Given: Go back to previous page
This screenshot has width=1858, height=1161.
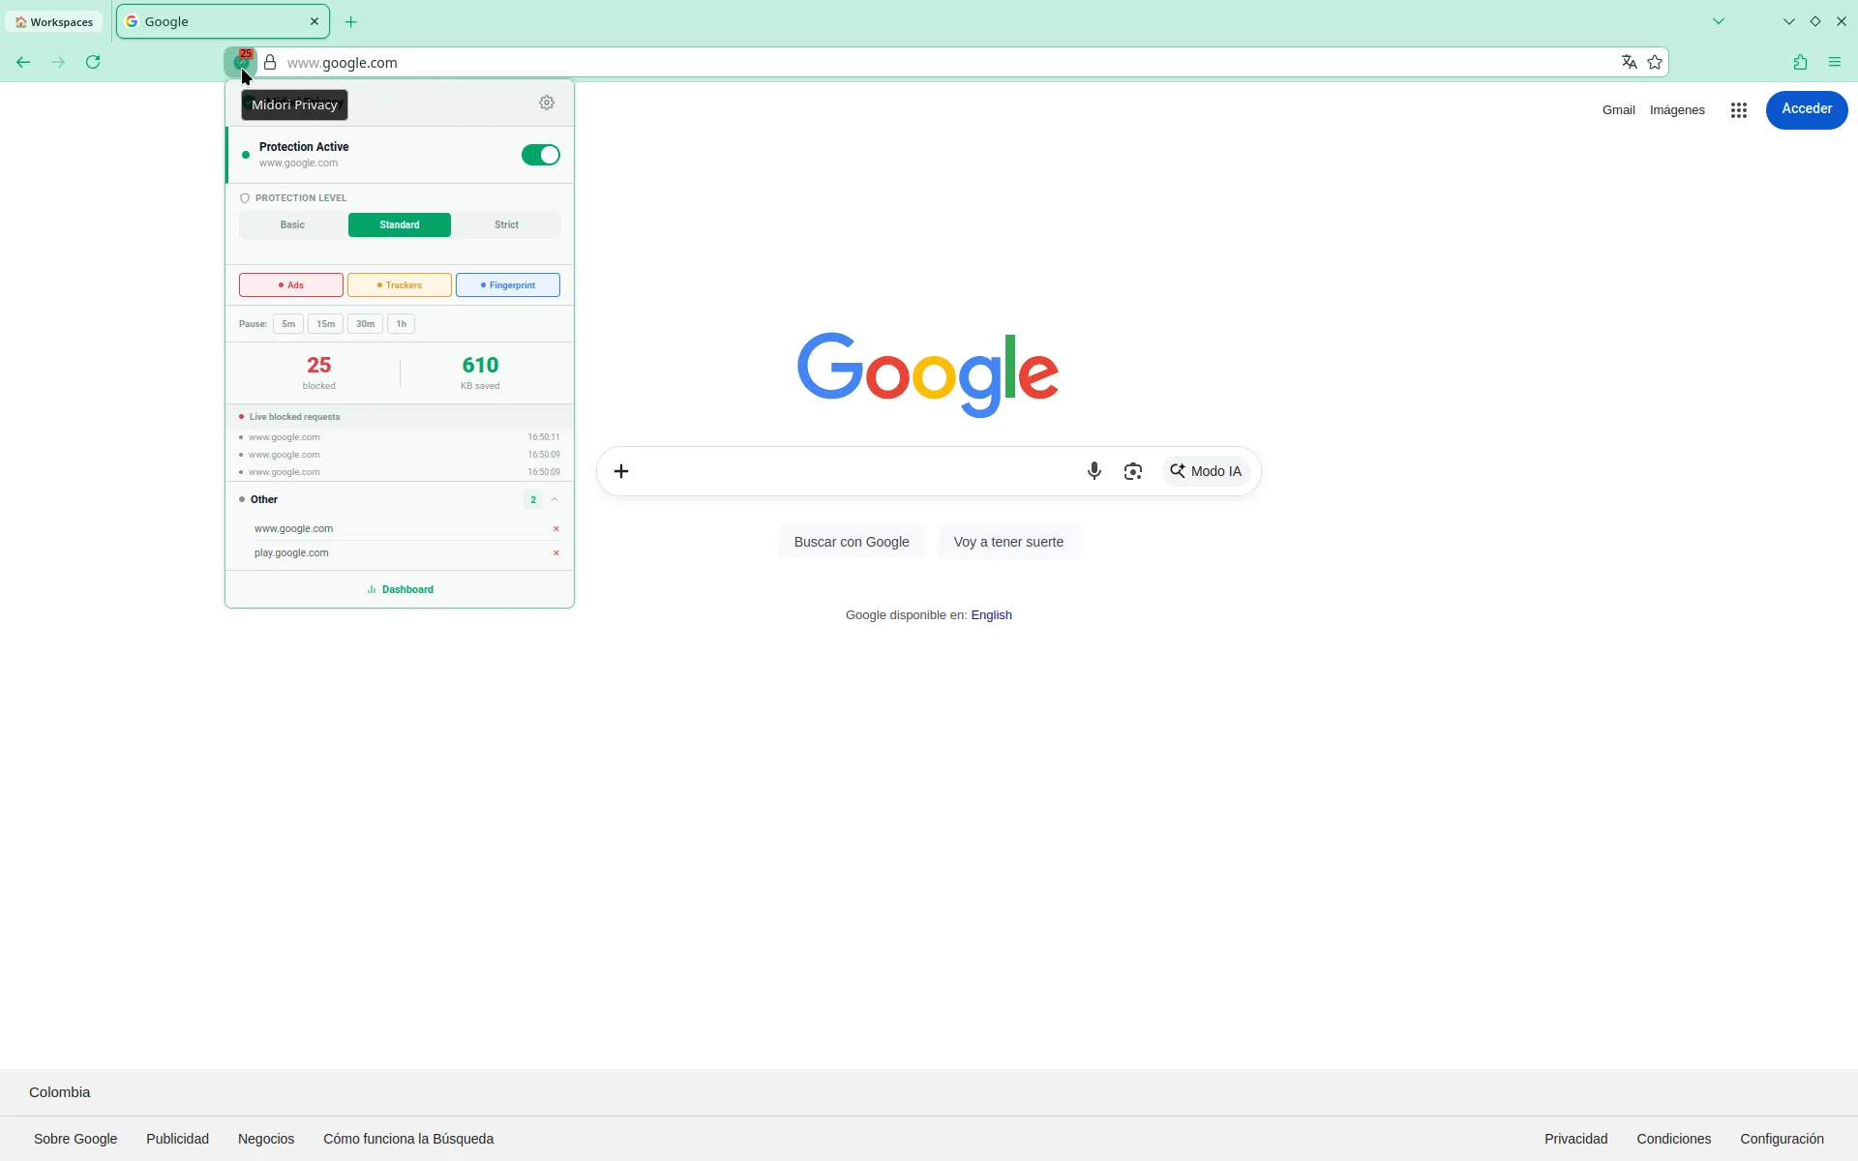Looking at the screenshot, I should coord(23,62).
